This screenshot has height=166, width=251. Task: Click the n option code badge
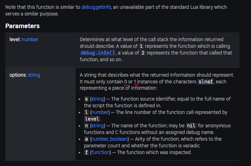coord(86,126)
